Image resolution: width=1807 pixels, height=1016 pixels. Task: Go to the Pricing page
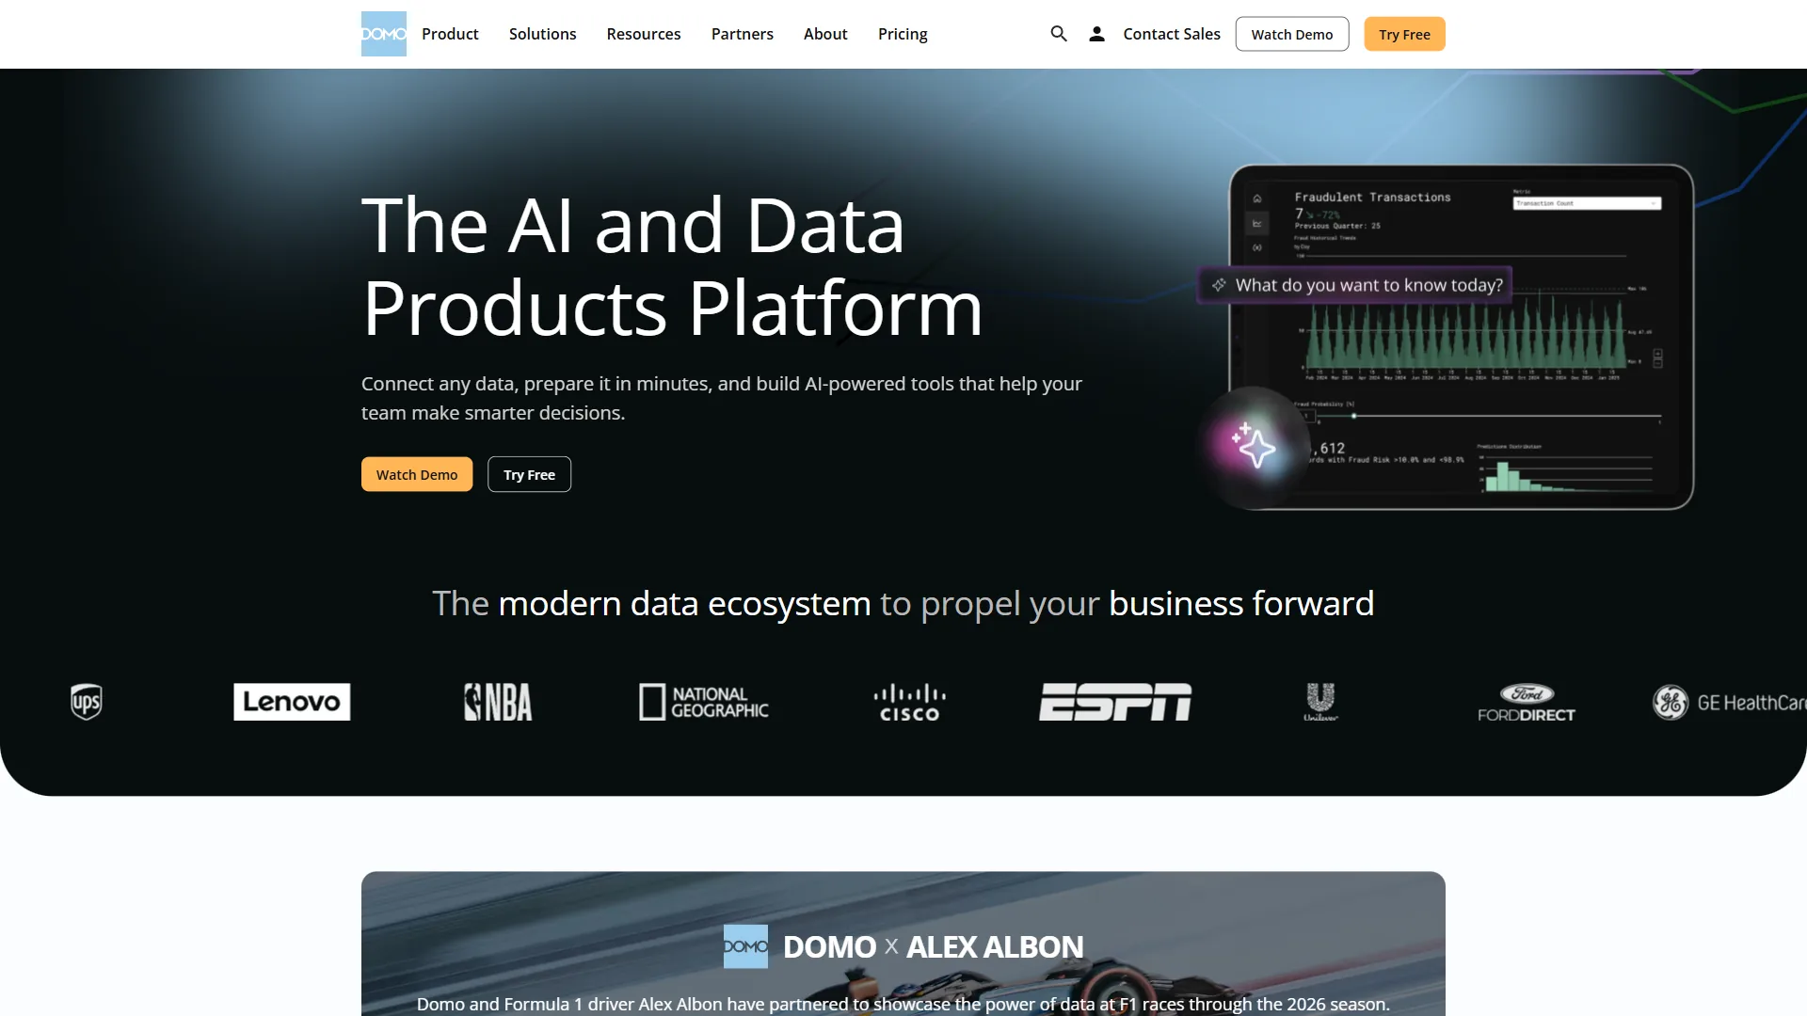pyautogui.click(x=903, y=34)
